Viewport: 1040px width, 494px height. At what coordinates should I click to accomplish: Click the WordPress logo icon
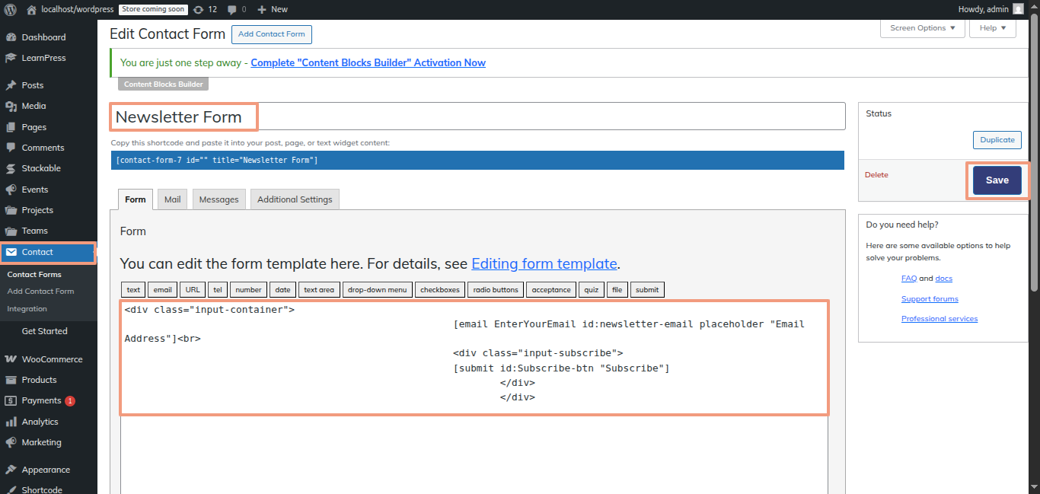point(11,9)
